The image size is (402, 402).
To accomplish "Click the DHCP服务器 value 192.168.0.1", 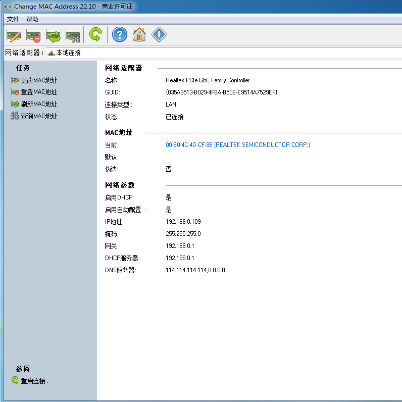I will 180,258.
